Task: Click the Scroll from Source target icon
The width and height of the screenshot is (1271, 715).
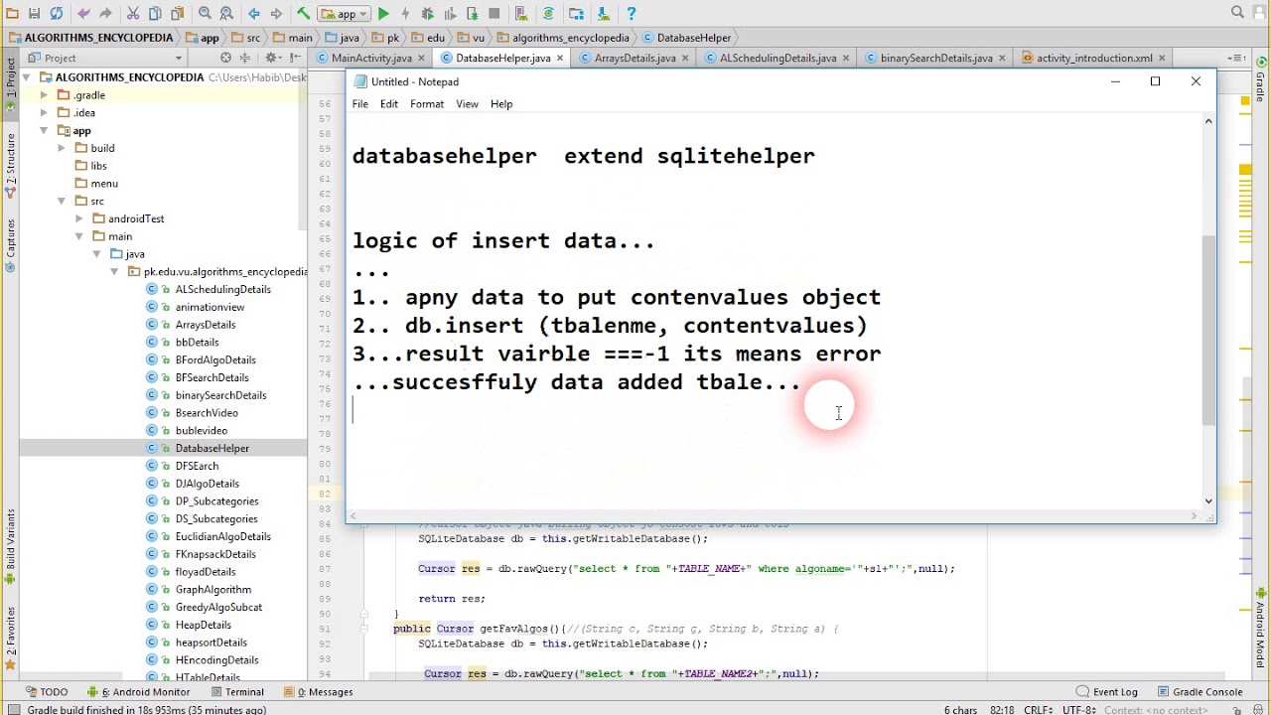Action: click(225, 59)
